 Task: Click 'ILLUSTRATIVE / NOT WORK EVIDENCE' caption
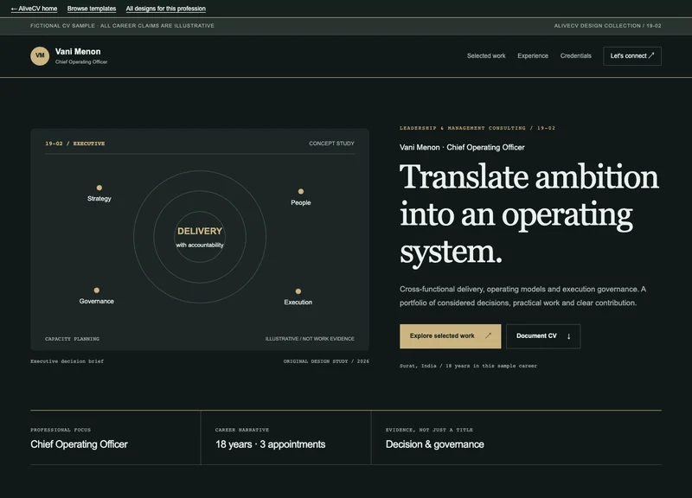310,339
